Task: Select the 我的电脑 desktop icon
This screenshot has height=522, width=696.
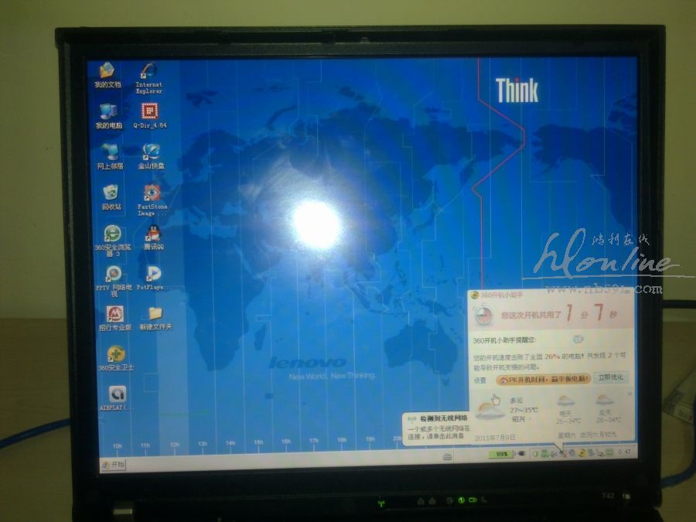Action: coord(109,116)
